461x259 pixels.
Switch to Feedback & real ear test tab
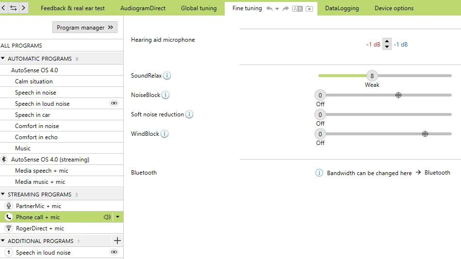(73, 8)
